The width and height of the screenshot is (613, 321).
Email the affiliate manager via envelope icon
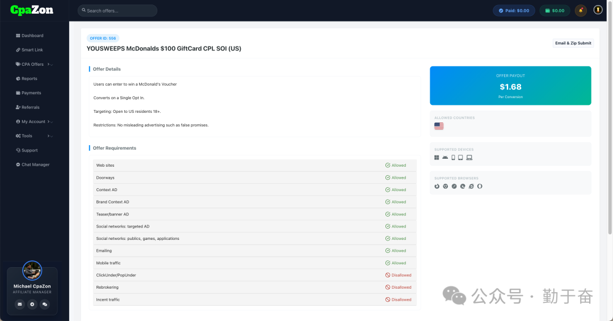tap(19, 304)
